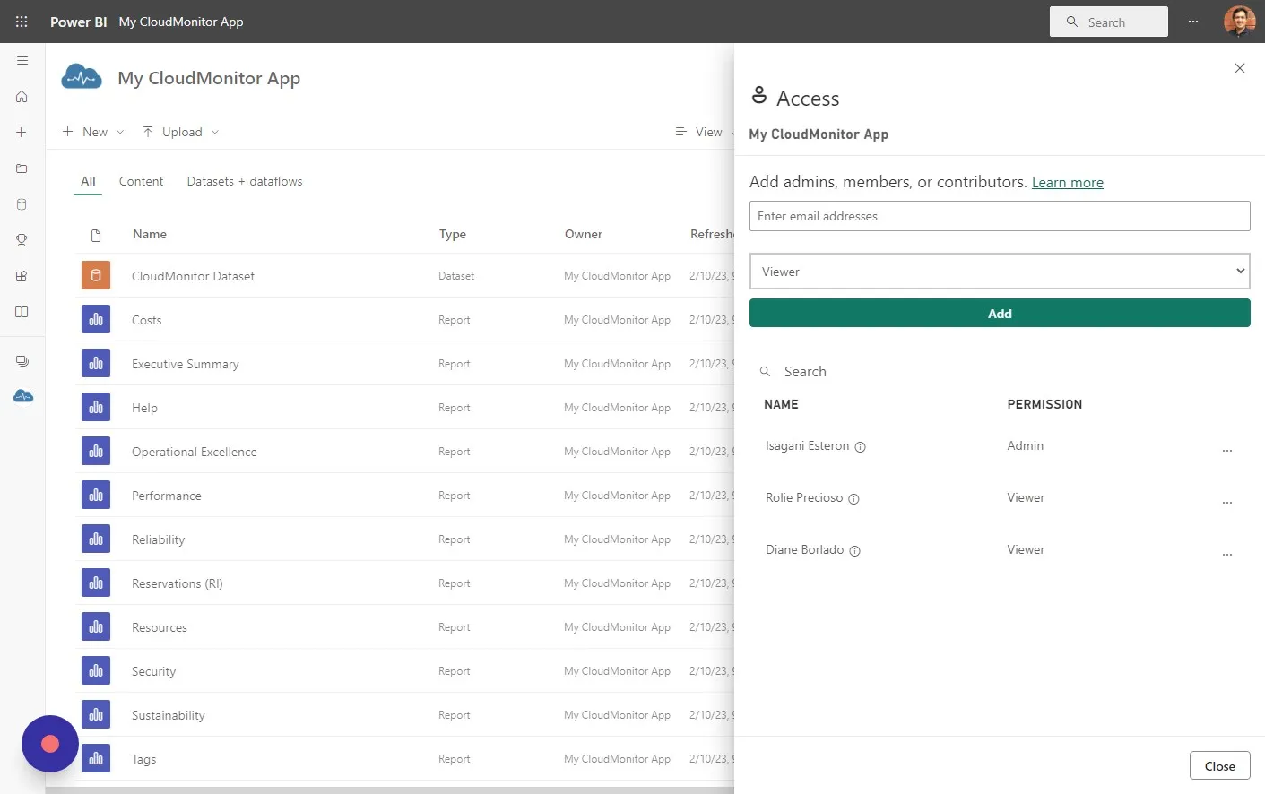Open more options for Isagani Esteron
The height and width of the screenshot is (794, 1265).
click(1227, 451)
